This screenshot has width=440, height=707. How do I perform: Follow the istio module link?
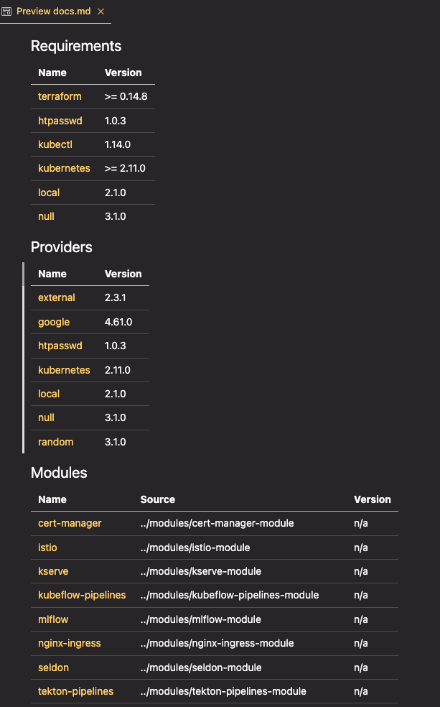pyautogui.click(x=47, y=547)
